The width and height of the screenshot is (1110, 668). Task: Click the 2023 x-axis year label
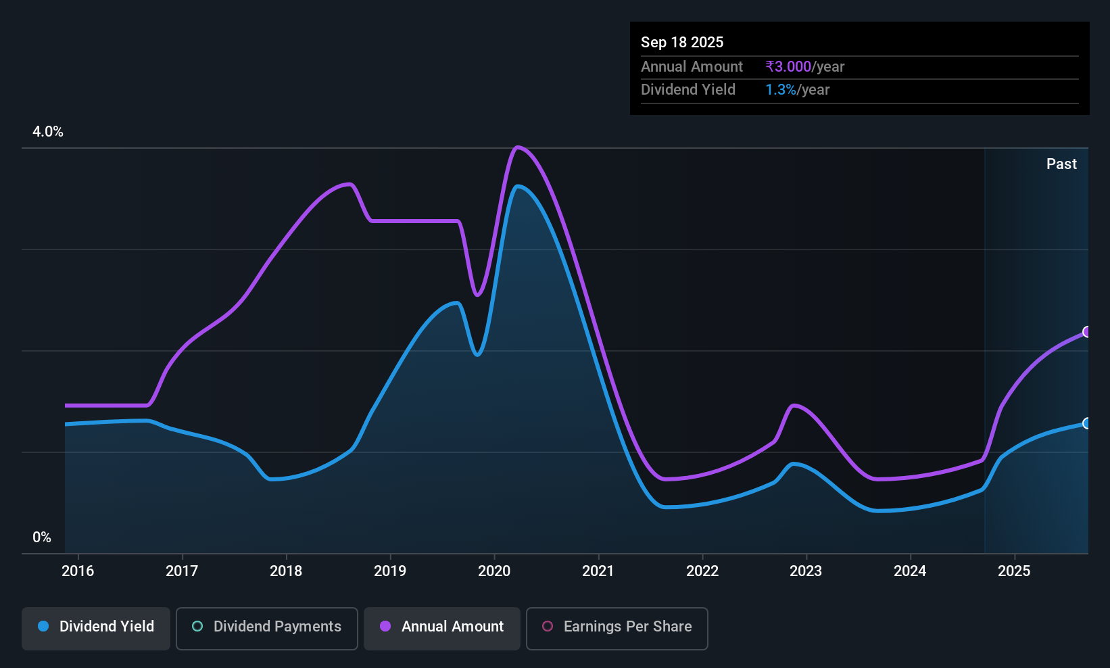[x=806, y=571]
